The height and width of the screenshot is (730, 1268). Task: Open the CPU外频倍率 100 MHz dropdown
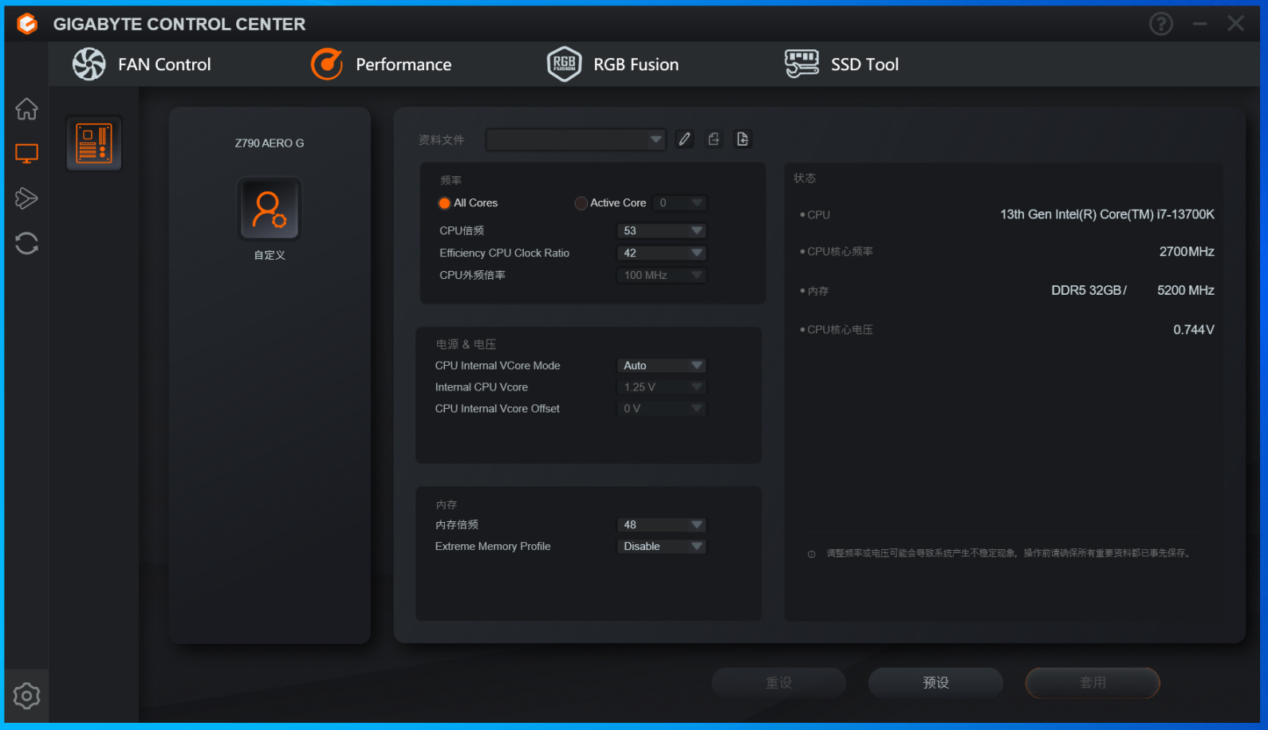tap(661, 275)
